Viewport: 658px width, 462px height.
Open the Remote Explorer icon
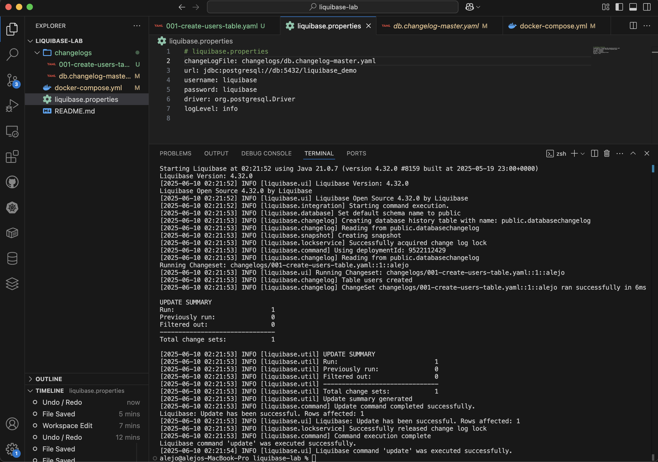pyautogui.click(x=12, y=131)
